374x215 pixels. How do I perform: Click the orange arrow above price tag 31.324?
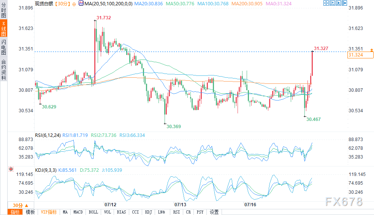click(372, 50)
